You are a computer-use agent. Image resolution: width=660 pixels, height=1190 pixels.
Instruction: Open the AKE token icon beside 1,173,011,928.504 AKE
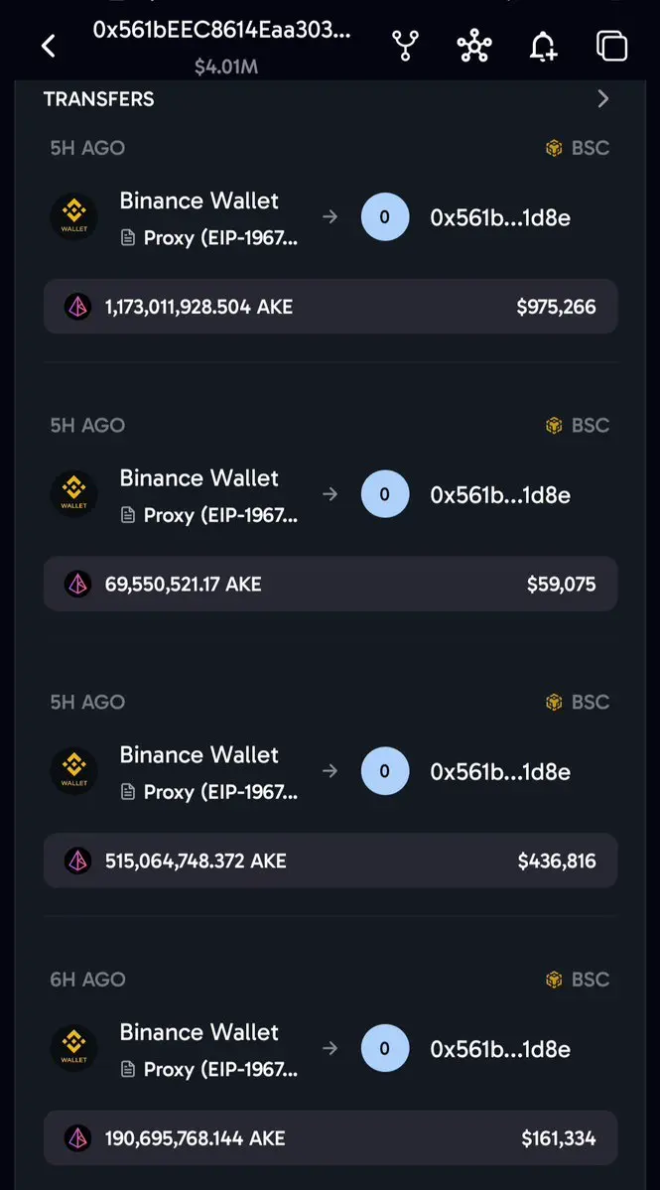point(77,307)
